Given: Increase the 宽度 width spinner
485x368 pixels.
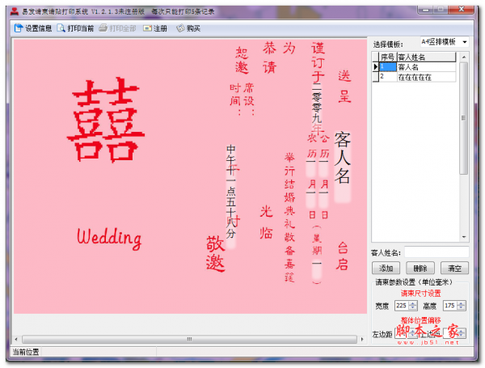Looking at the screenshot, I should [412, 303].
